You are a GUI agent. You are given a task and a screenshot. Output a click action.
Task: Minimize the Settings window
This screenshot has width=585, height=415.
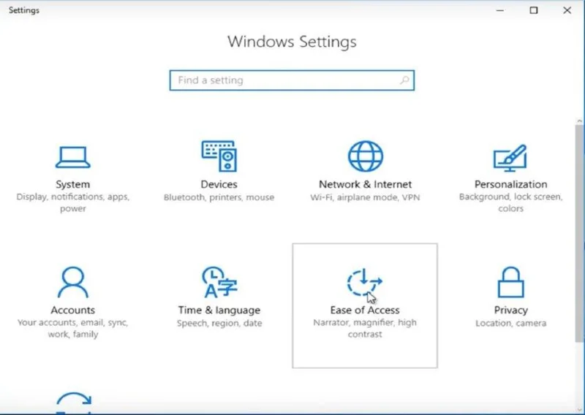pos(500,10)
